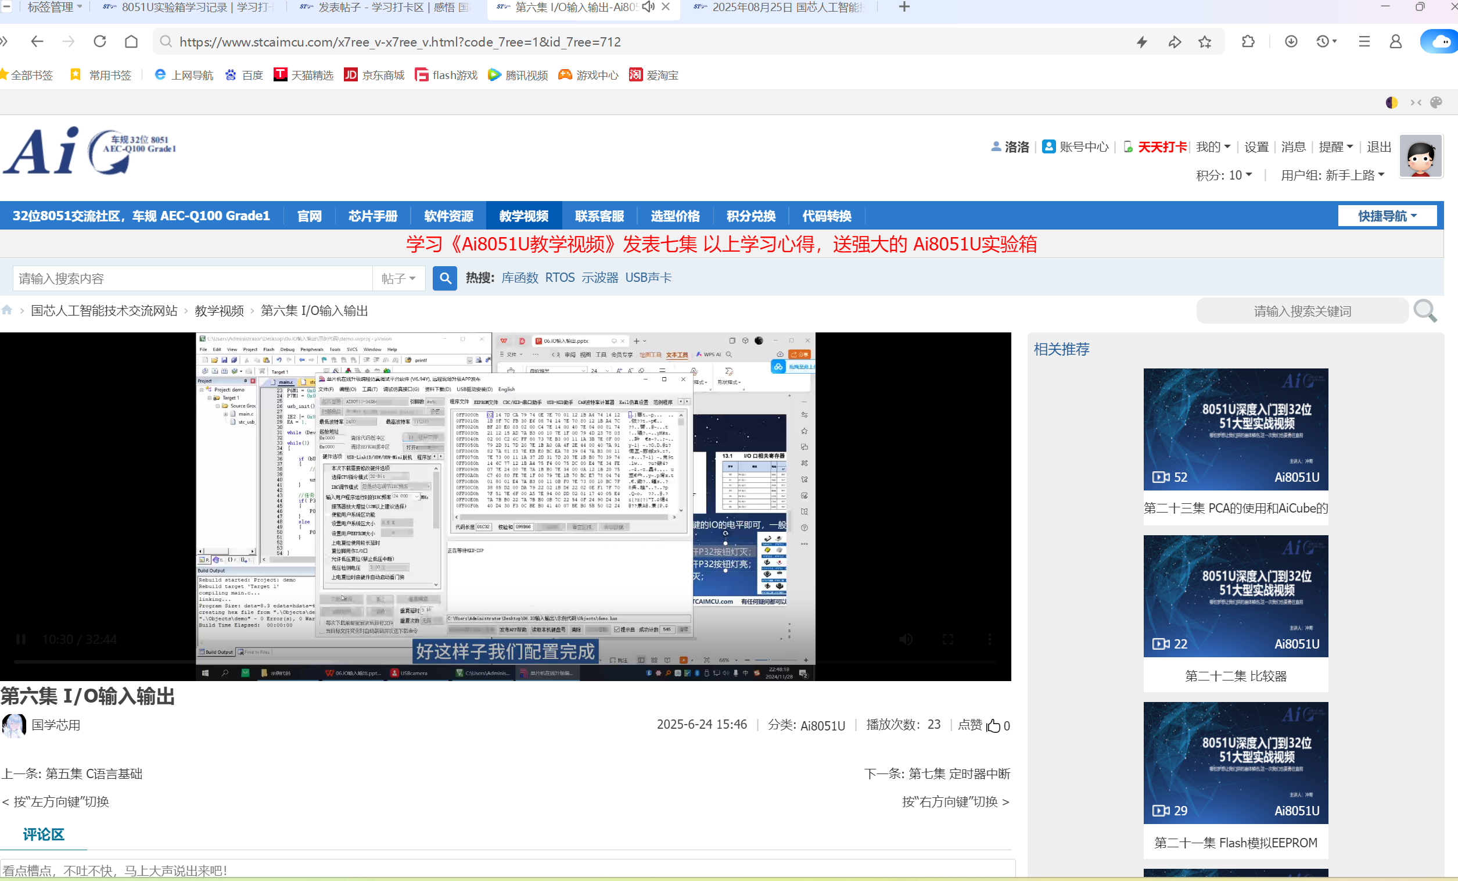Expand the 快捷导航 dropdown
Screen dimensions: 1458x881
tap(1387, 216)
